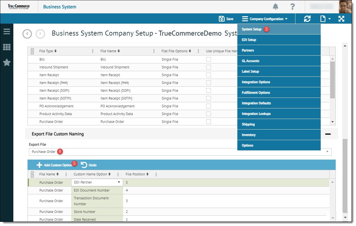Click the refresh icon in the toolbar
356x226 pixels.
click(x=307, y=19)
